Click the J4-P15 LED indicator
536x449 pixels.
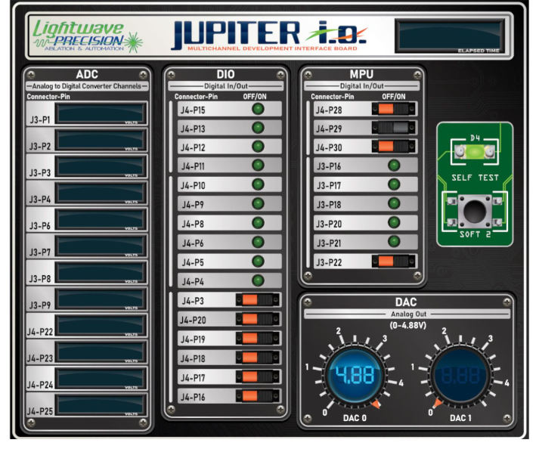(x=258, y=110)
